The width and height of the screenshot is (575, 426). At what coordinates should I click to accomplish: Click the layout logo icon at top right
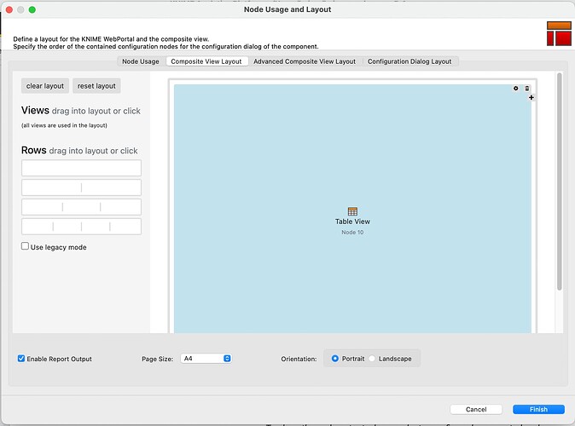[559, 33]
